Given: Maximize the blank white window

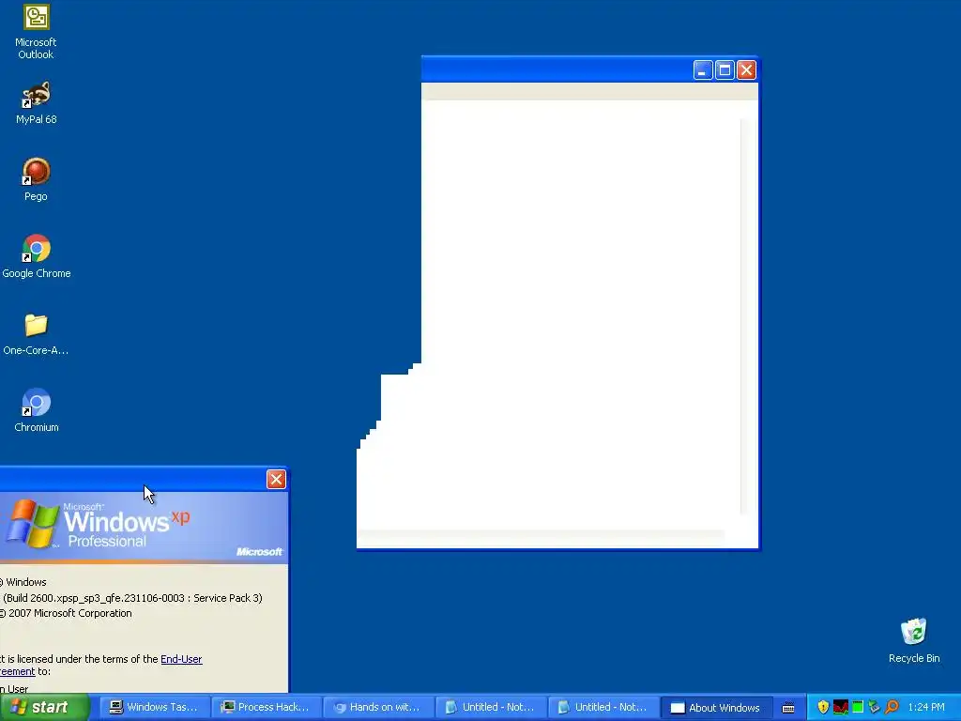Looking at the screenshot, I should coord(725,69).
